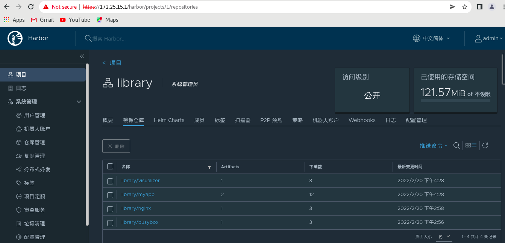Open 项目 in the sidebar
The image size is (505, 243).
click(43, 75)
